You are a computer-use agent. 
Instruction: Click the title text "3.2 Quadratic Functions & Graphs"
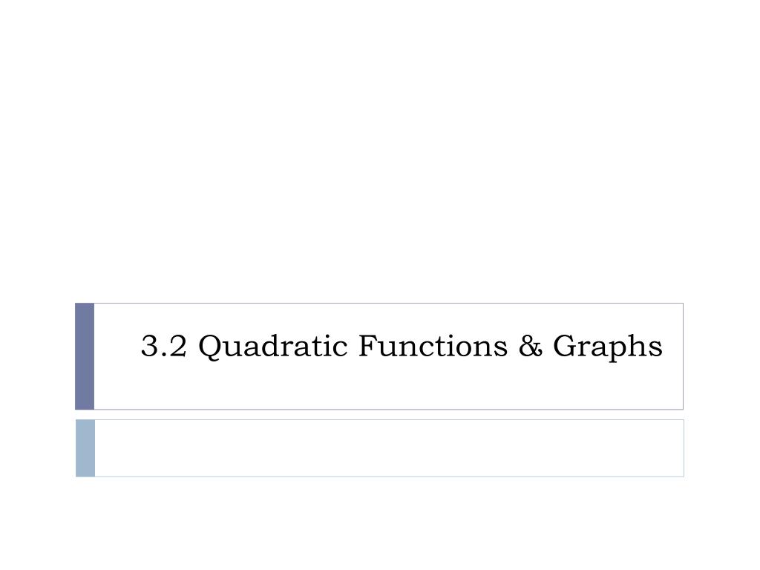(x=402, y=346)
